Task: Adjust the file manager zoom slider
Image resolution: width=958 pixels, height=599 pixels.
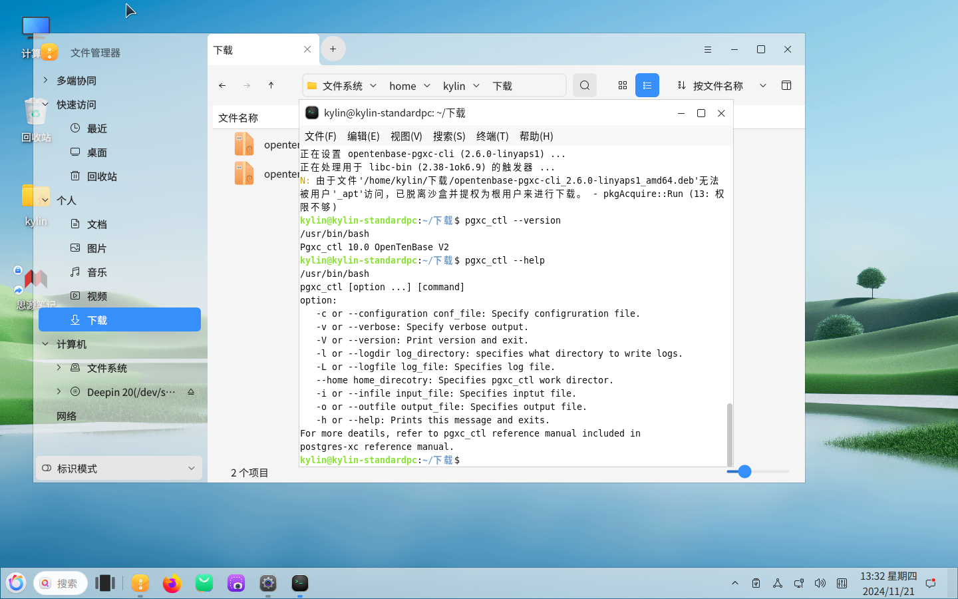Action: point(744,471)
